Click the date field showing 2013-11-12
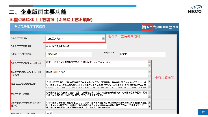This screenshot has height=117, width=208. [x=68, y=54]
